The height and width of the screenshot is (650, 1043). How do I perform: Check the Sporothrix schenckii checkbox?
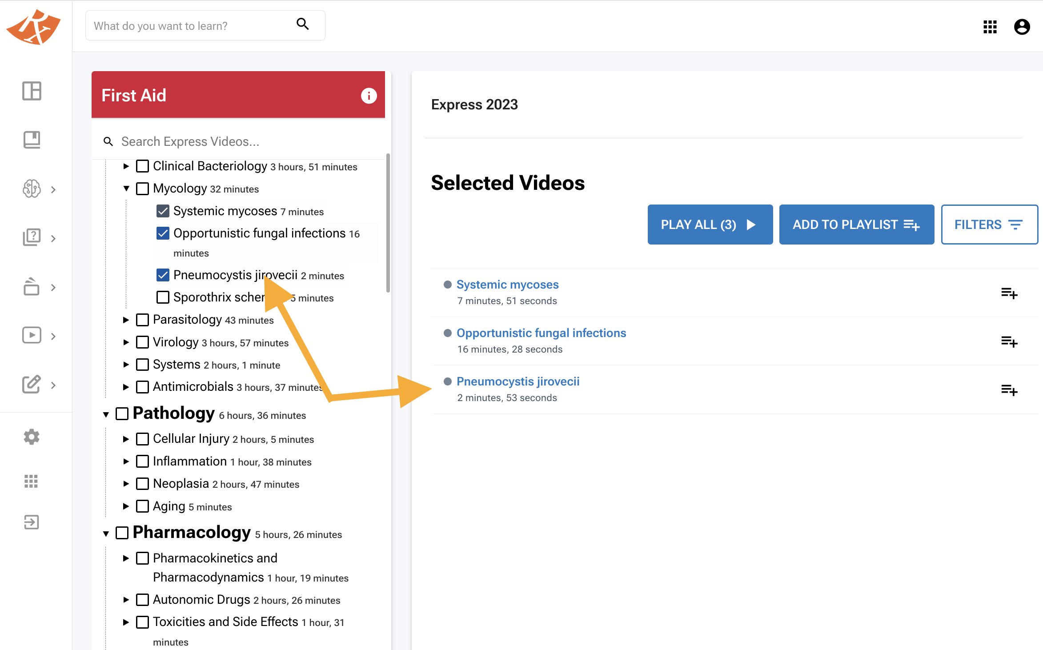coord(163,297)
